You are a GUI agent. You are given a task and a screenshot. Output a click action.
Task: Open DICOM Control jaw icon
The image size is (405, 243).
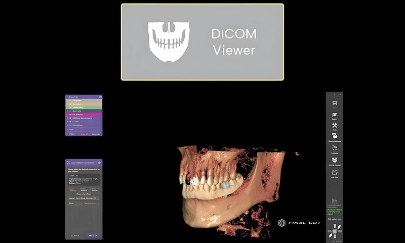[x=335, y=160]
